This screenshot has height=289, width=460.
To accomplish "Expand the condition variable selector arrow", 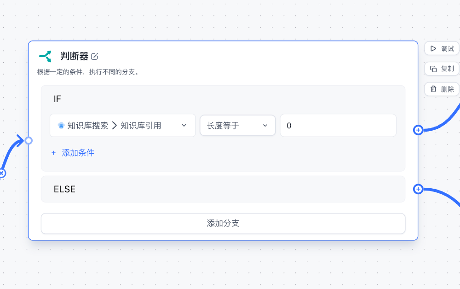I will pyautogui.click(x=184, y=125).
